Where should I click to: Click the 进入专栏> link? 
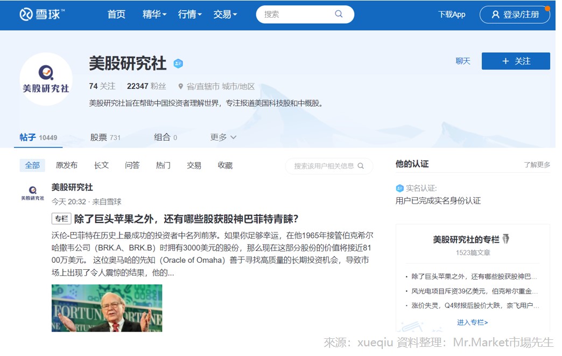pos(473,322)
